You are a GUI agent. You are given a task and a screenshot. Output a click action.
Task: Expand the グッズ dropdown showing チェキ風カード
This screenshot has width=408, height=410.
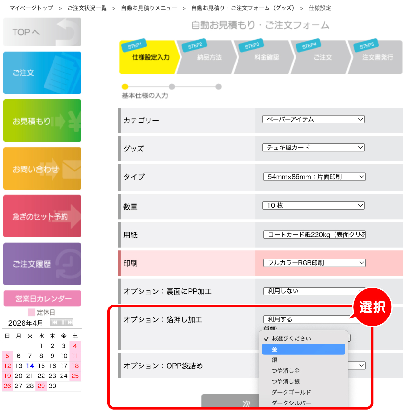click(313, 148)
